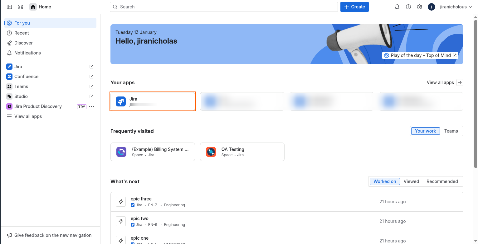
Task: Open Jira Product Discovery
Action: click(38, 106)
